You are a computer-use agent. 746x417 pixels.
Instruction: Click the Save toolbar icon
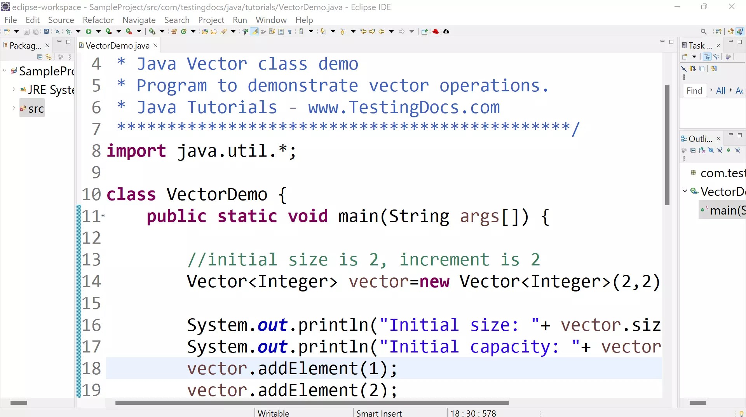[26, 31]
